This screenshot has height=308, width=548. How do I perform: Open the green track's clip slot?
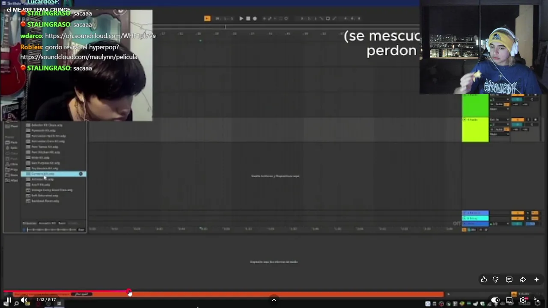tap(475, 106)
